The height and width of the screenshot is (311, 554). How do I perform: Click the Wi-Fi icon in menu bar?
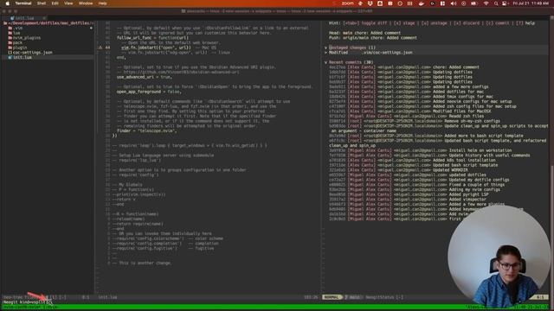pos(486,3)
